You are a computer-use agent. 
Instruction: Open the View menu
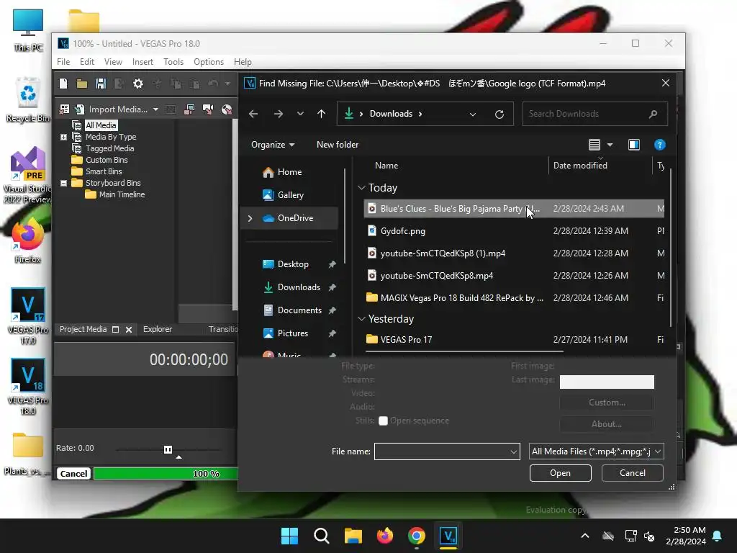113,62
